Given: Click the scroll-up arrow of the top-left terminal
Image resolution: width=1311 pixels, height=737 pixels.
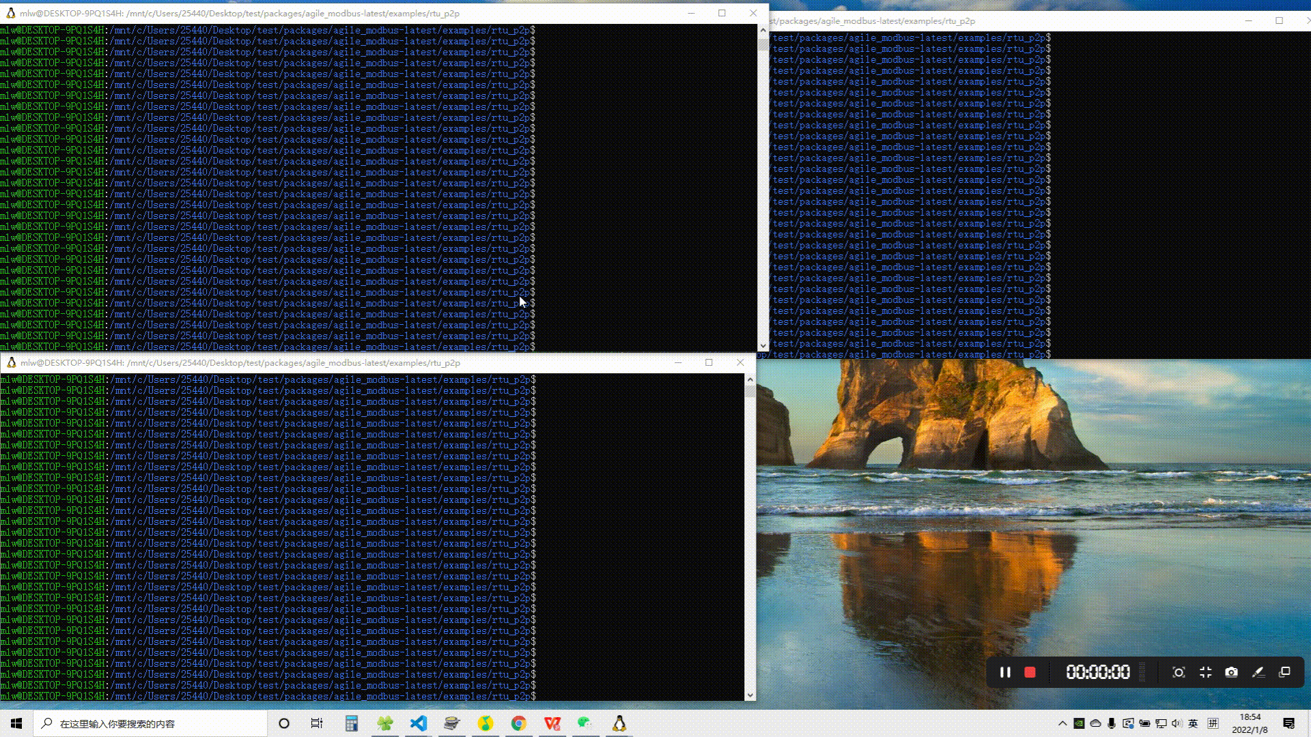Looking at the screenshot, I should (x=763, y=31).
